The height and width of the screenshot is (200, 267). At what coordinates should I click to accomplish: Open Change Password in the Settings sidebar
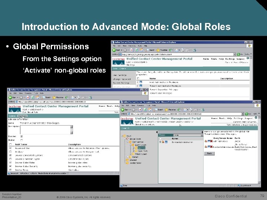(122, 79)
